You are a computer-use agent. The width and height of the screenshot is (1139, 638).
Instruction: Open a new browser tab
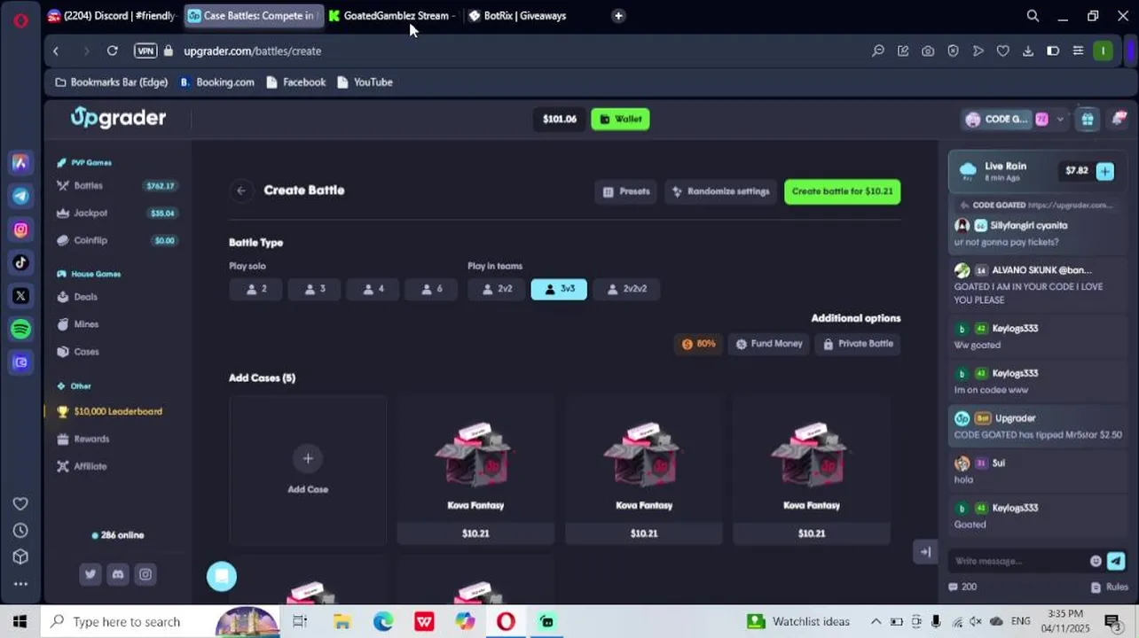[x=618, y=16]
